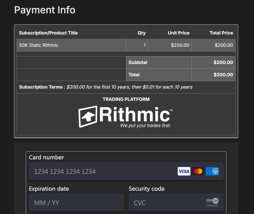Click the 'Card number' label
254x214 pixels.
[x=46, y=158]
